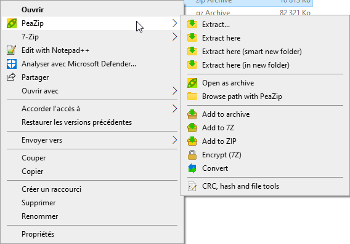Click pea pod icon beside Open as archive
This screenshot has width=350, height=244.
pyautogui.click(x=192, y=83)
